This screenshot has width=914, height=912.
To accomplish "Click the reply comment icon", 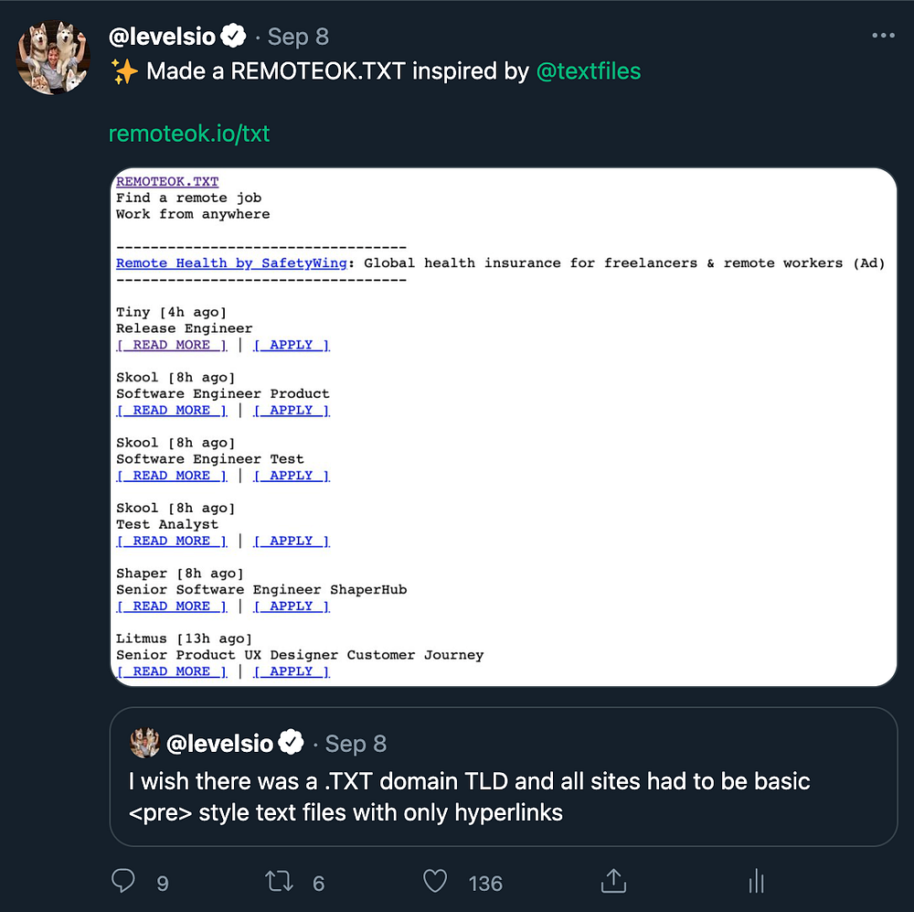I will tap(123, 881).
